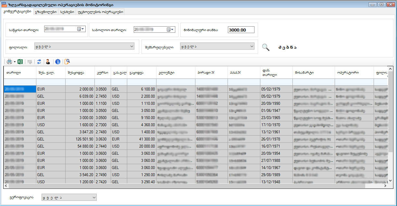
Task: Click the grayed-out checkmark toolbar icon
Action: [30, 62]
